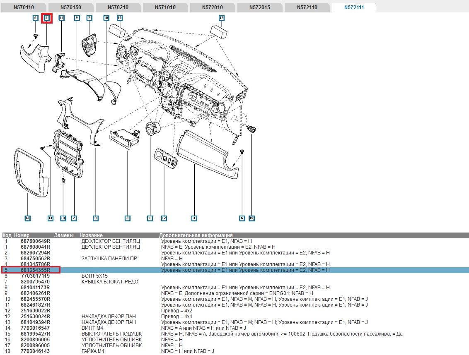Select the ГАЙКА М4 row
Image resolution: width=469 pixels, height=355 pixels.
pos(93,351)
